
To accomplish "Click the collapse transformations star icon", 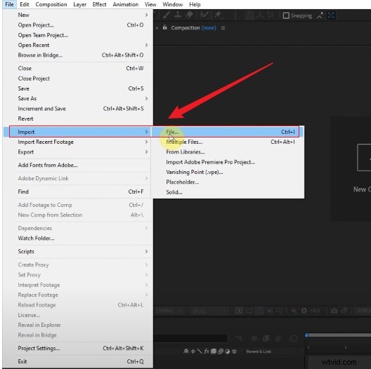I will [x=193, y=351].
